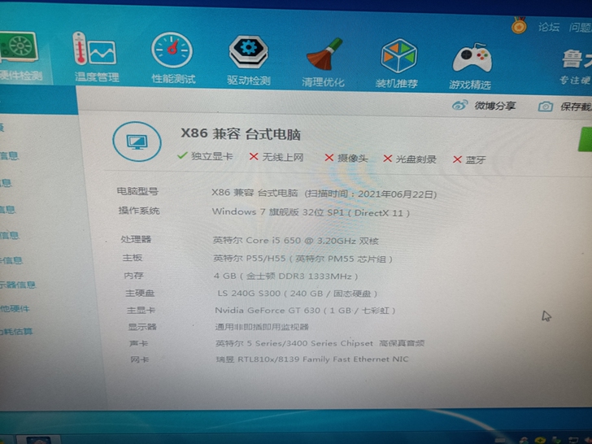The height and width of the screenshot is (444, 592).
Task: Click the 主显卡 label
Action: pos(141,311)
